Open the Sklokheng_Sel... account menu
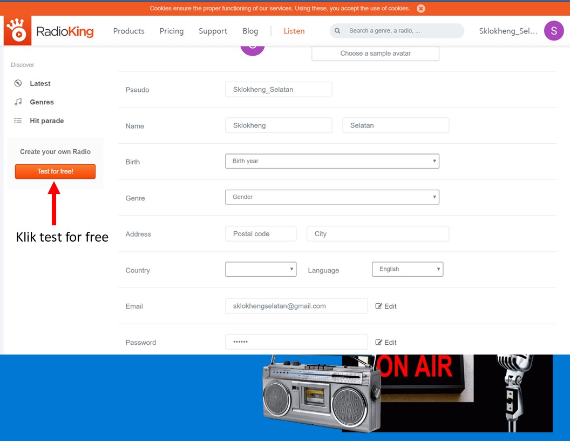Image resolution: width=570 pixels, height=441 pixels. coord(508,31)
